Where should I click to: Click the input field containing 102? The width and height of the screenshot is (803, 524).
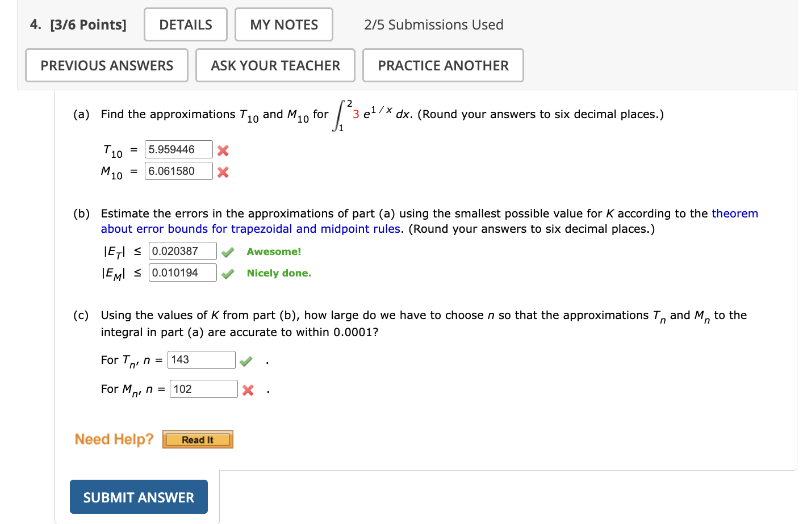pyautogui.click(x=203, y=388)
